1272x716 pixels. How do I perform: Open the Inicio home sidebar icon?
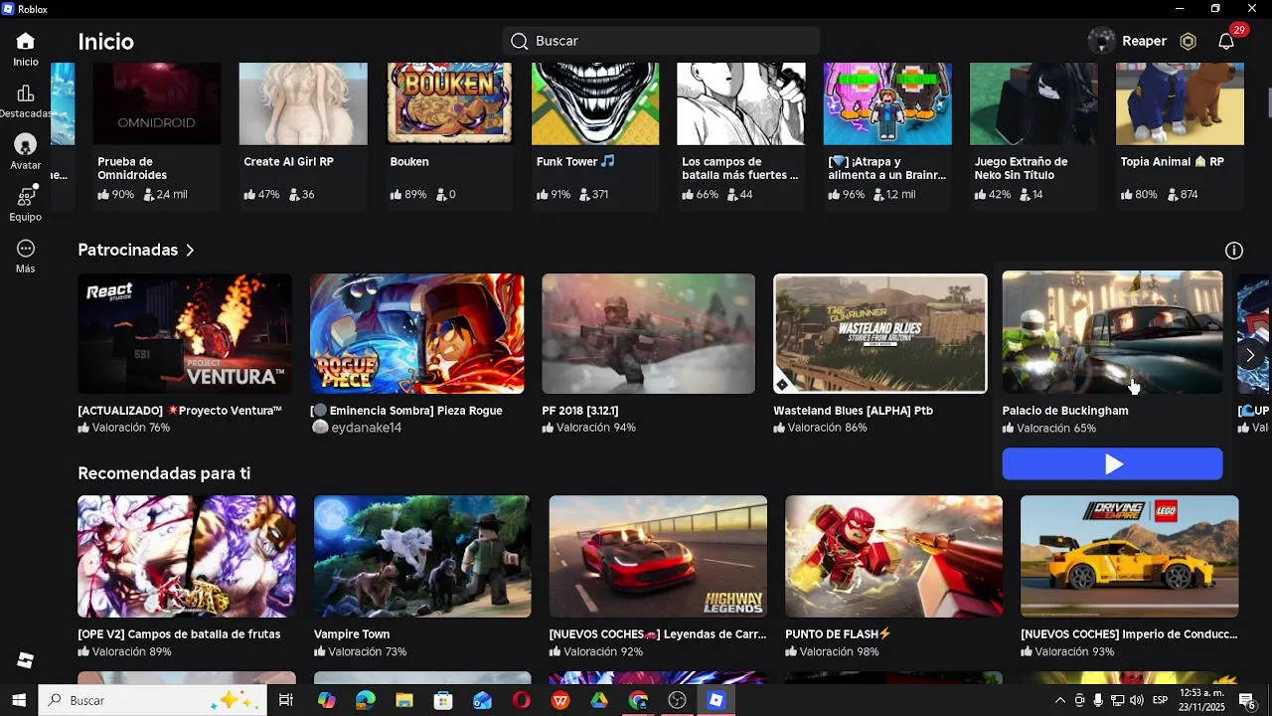point(26,42)
